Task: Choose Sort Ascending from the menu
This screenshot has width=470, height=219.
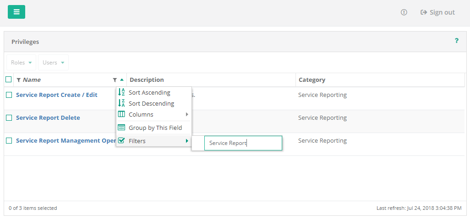Action: pos(154,92)
